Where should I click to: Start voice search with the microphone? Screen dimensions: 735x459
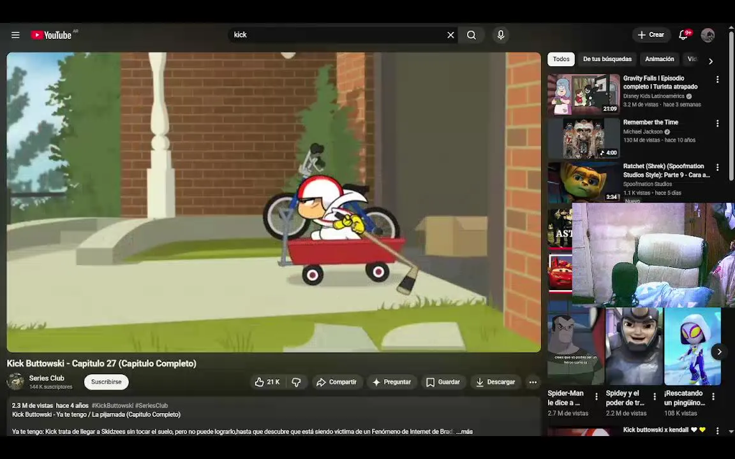tap(501, 35)
